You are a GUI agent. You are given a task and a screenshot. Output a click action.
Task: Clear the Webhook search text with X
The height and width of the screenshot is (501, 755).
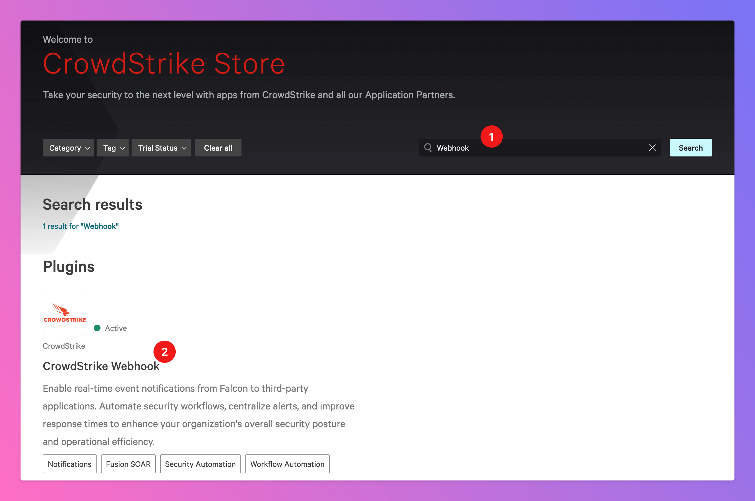point(652,148)
